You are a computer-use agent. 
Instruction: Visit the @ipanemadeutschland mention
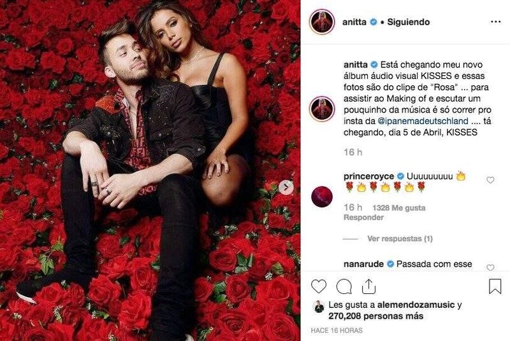pos(423,121)
